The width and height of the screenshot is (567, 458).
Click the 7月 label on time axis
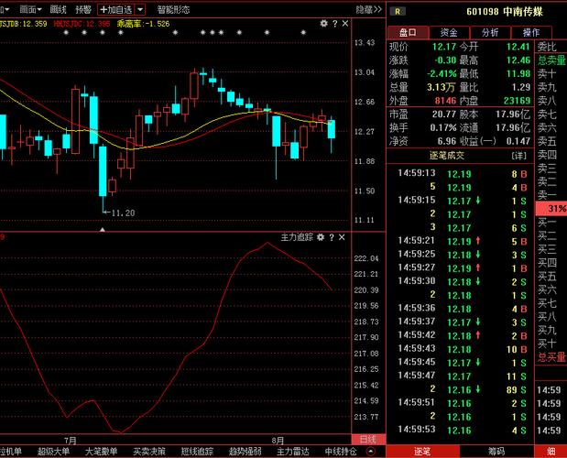pos(71,441)
